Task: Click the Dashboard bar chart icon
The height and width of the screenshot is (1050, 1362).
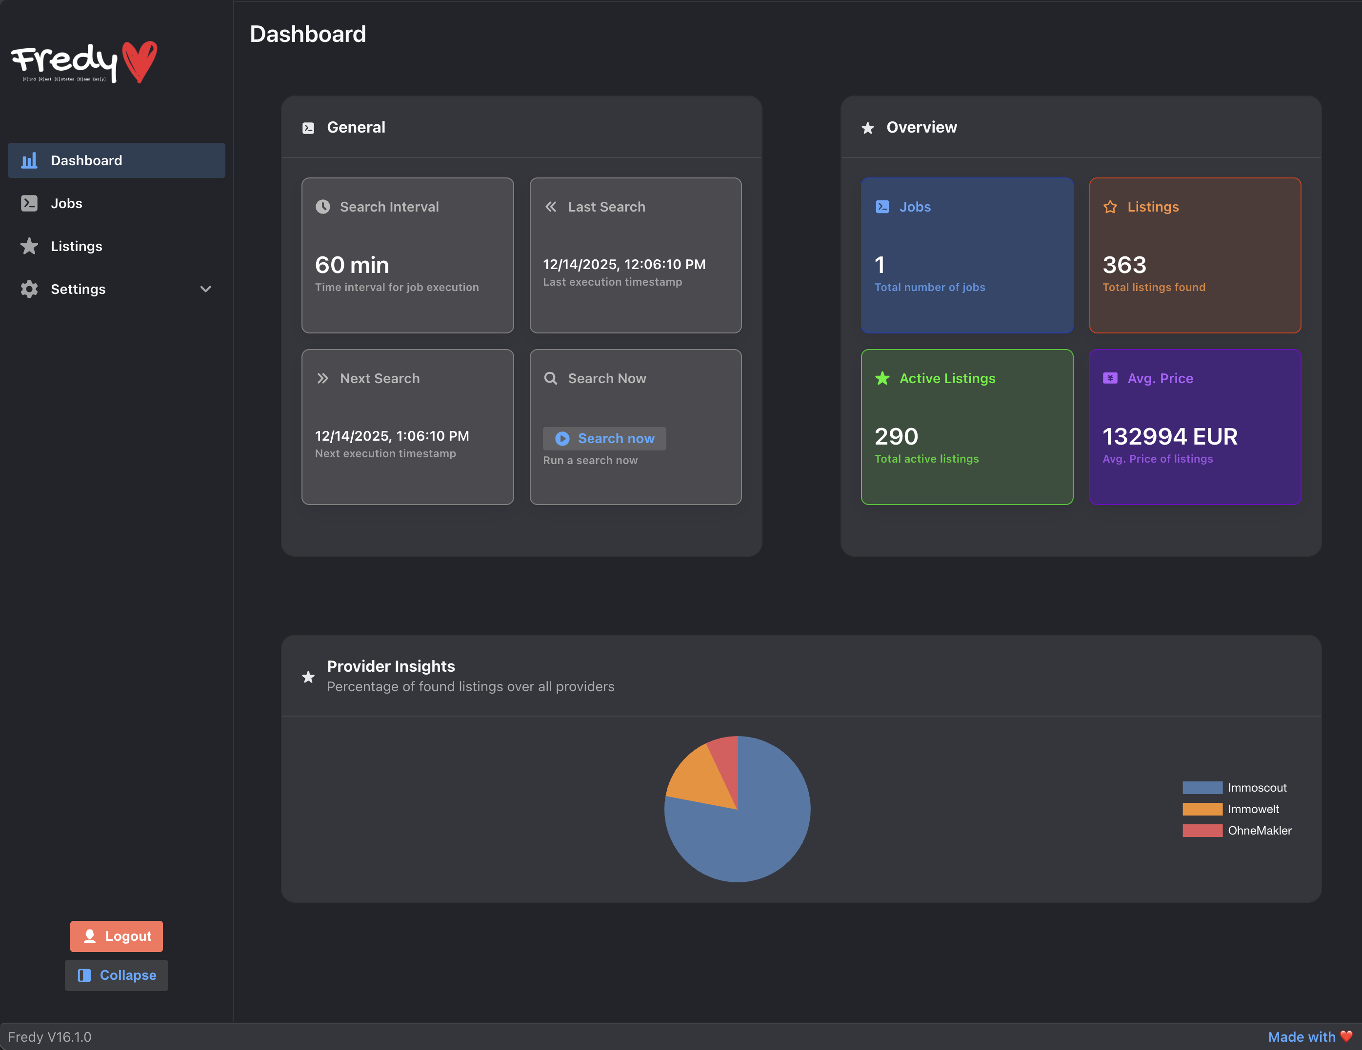Action: pos(29,160)
